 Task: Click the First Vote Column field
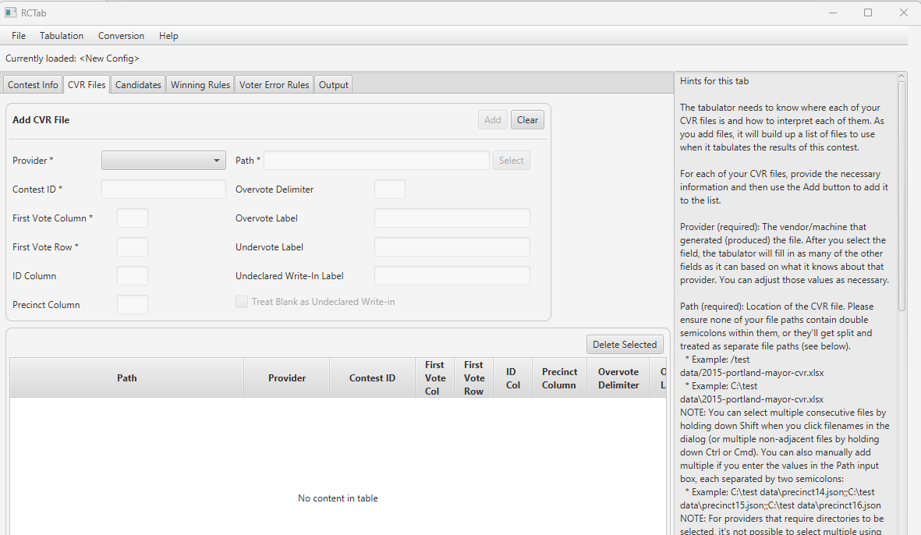point(132,218)
